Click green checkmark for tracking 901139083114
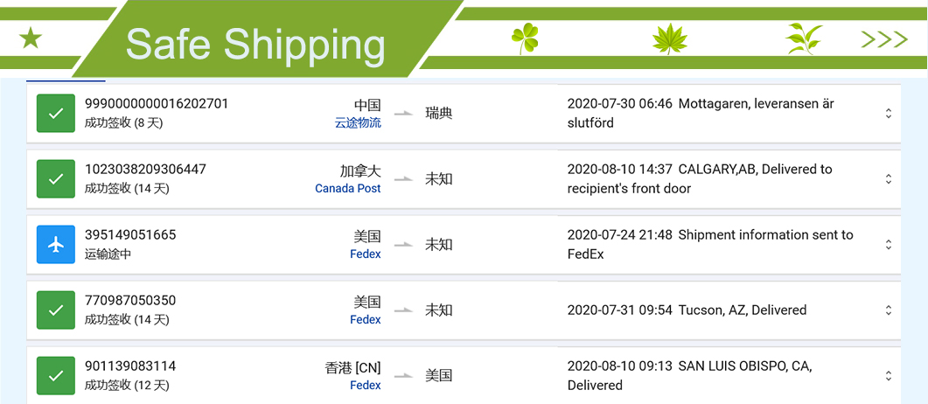The width and height of the screenshot is (928, 404). pyautogui.click(x=56, y=376)
